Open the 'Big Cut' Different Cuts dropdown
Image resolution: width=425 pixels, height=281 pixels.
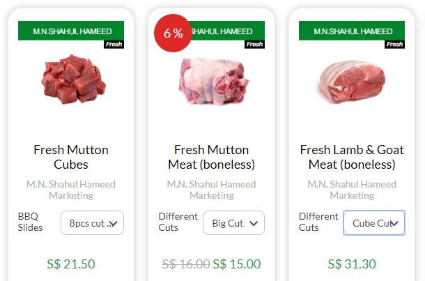[x=233, y=223]
